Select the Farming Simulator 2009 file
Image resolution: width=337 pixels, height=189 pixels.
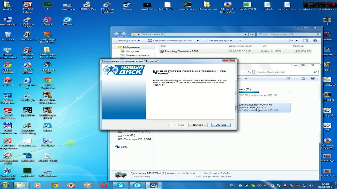tap(235, 51)
